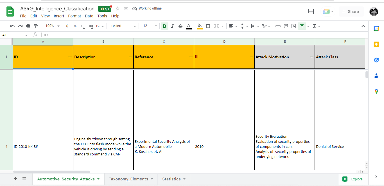Format as percent

[x=75, y=26]
